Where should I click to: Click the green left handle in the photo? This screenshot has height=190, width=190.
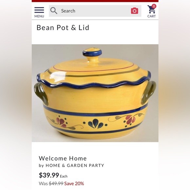coord(41,94)
